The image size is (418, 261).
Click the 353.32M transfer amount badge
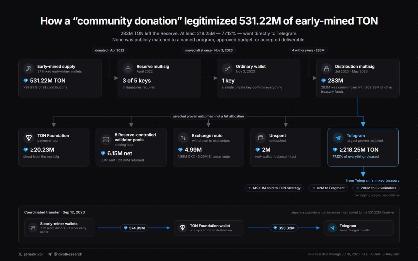pyautogui.click(x=284, y=228)
